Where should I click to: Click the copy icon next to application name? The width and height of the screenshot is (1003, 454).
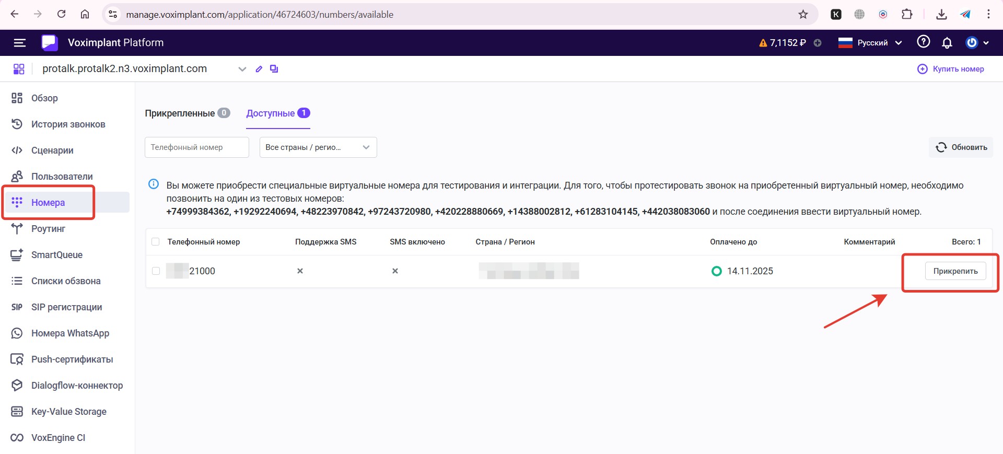(274, 69)
